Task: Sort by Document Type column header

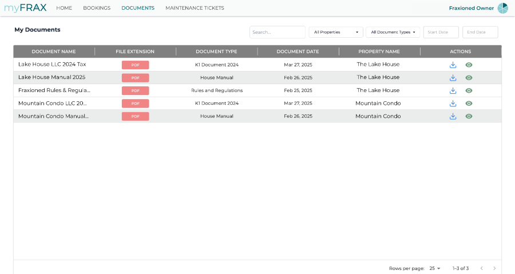Action: (x=216, y=51)
